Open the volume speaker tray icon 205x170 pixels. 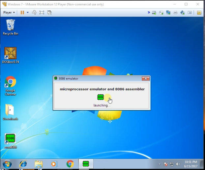178,164
